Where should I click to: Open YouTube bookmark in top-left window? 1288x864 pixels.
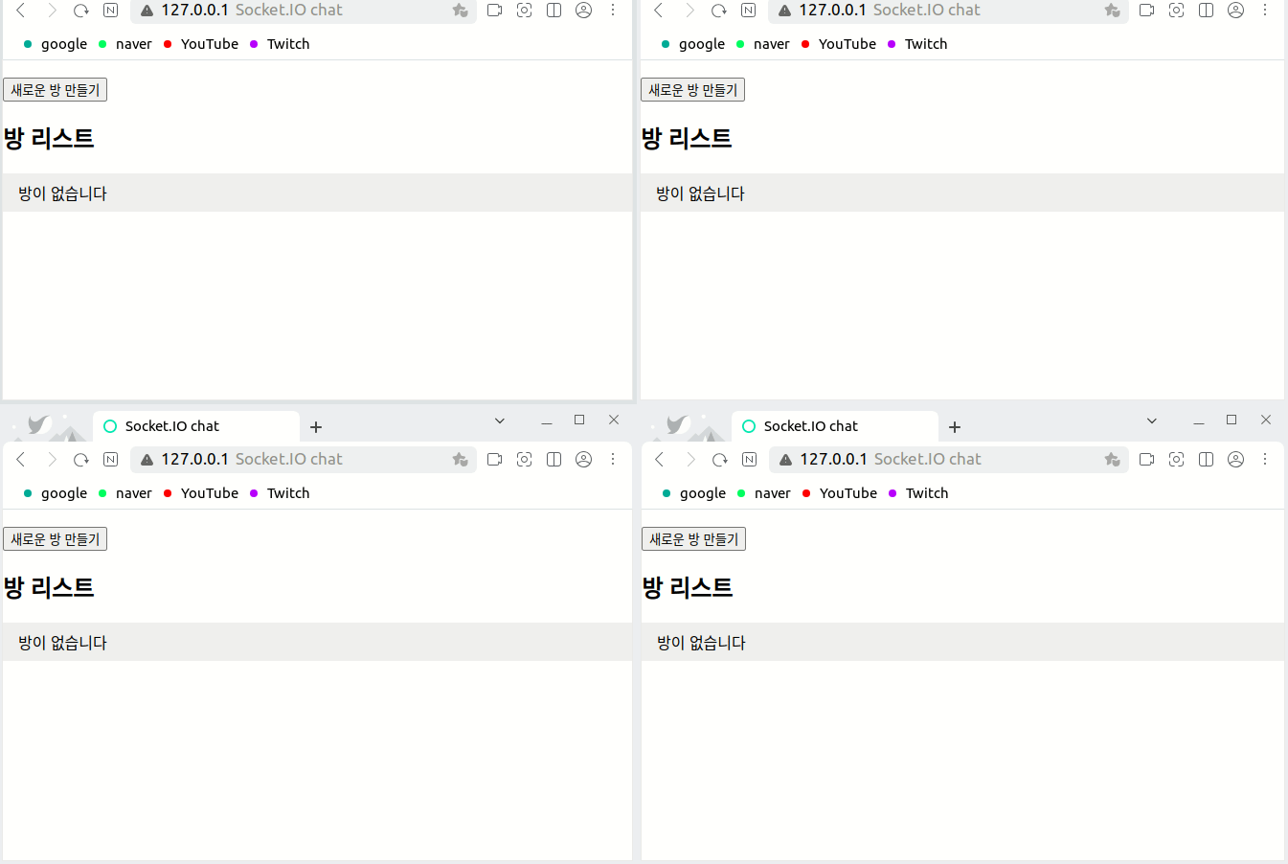click(201, 44)
